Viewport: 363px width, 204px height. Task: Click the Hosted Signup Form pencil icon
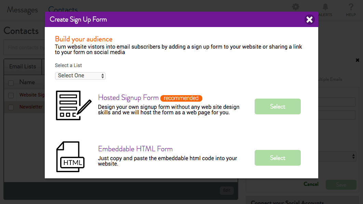click(73, 105)
